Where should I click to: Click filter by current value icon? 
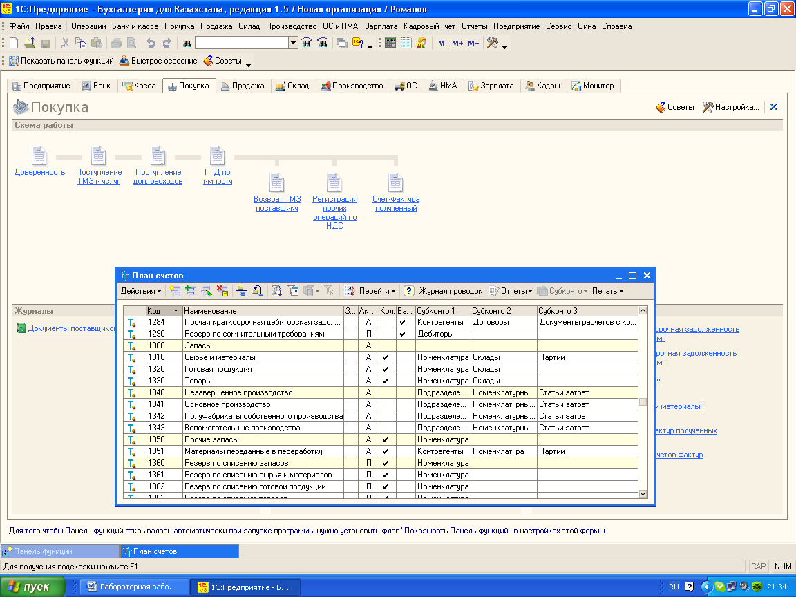point(293,291)
